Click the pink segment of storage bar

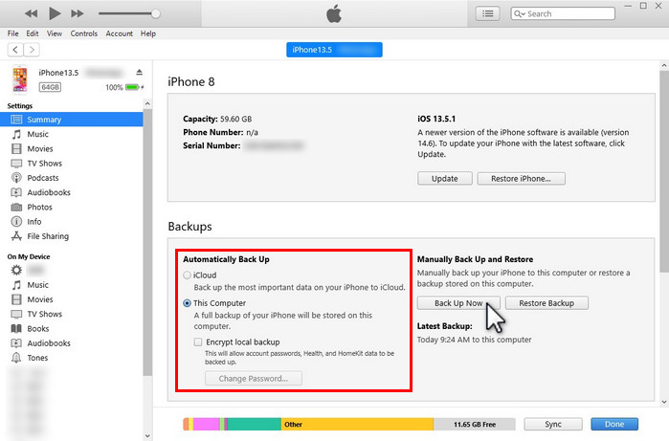click(207, 424)
